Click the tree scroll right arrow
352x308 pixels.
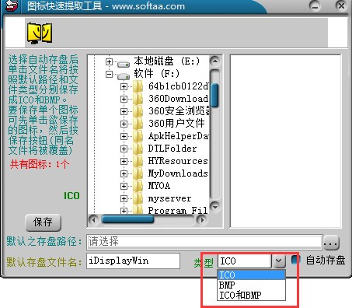point(201,220)
